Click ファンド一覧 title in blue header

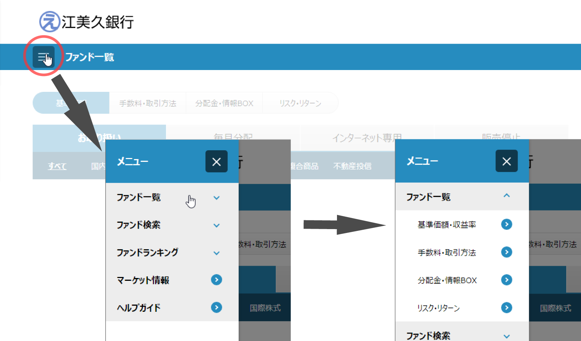(x=89, y=57)
